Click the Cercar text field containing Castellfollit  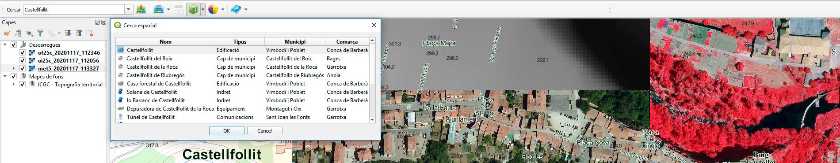[x=74, y=9]
